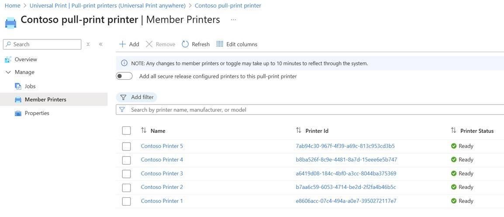Collapse the sidebar with double-chevron icon
Screen dimensions: 504x217
pos(101,44)
